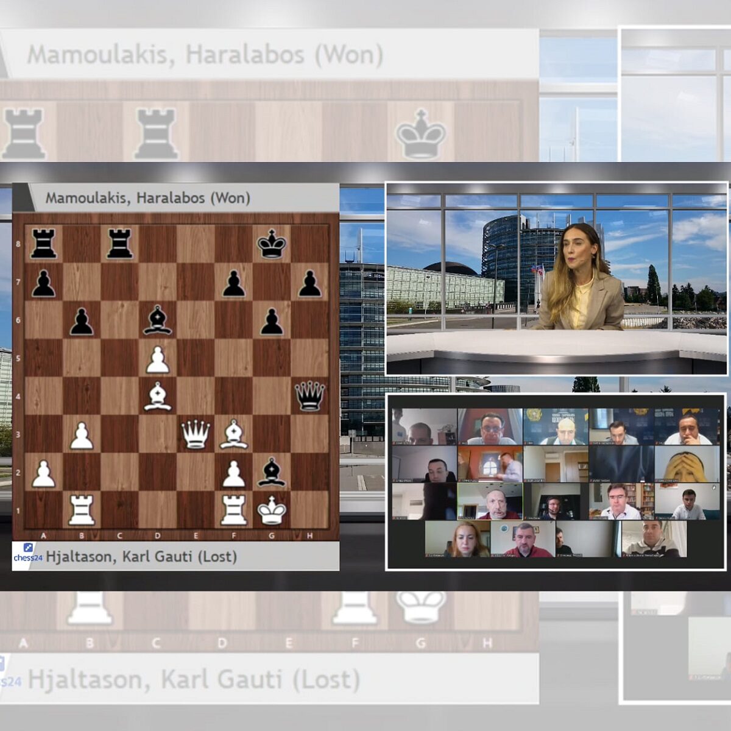Open the chess24 logo link
The image size is (731, 731).
pyautogui.click(x=27, y=553)
